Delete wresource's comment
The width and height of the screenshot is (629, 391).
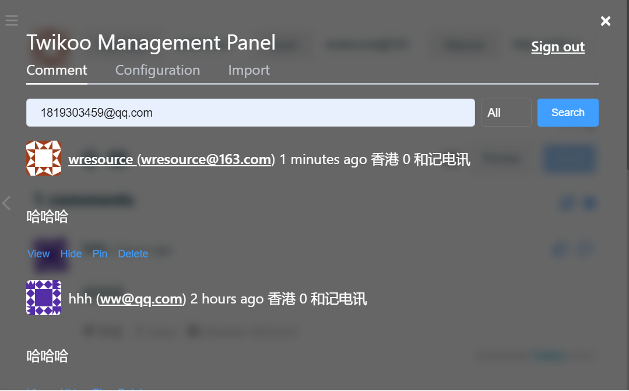click(133, 254)
